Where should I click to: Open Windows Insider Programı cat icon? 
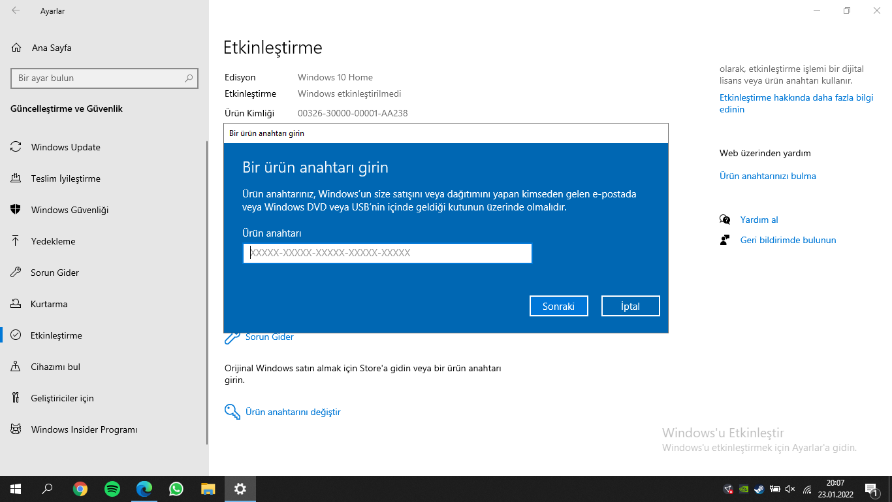(16, 429)
